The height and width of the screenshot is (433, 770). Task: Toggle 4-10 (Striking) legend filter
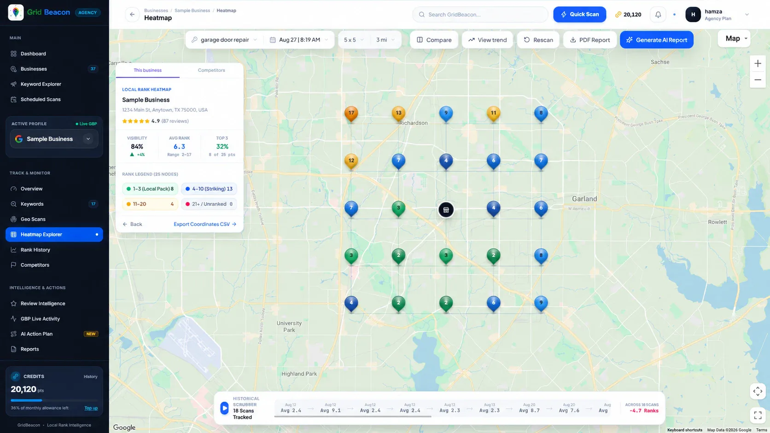click(209, 189)
